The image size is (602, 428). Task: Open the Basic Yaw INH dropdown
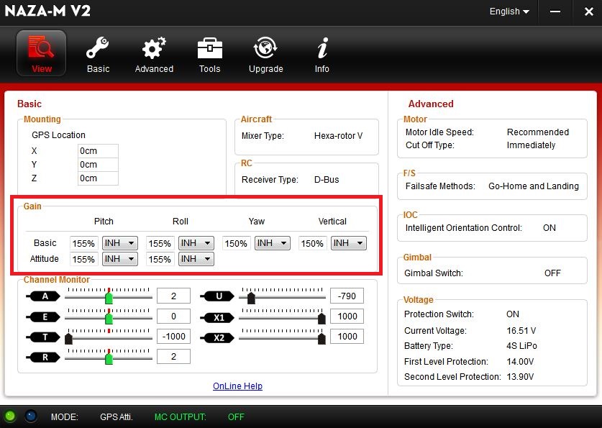pyautogui.click(x=272, y=243)
